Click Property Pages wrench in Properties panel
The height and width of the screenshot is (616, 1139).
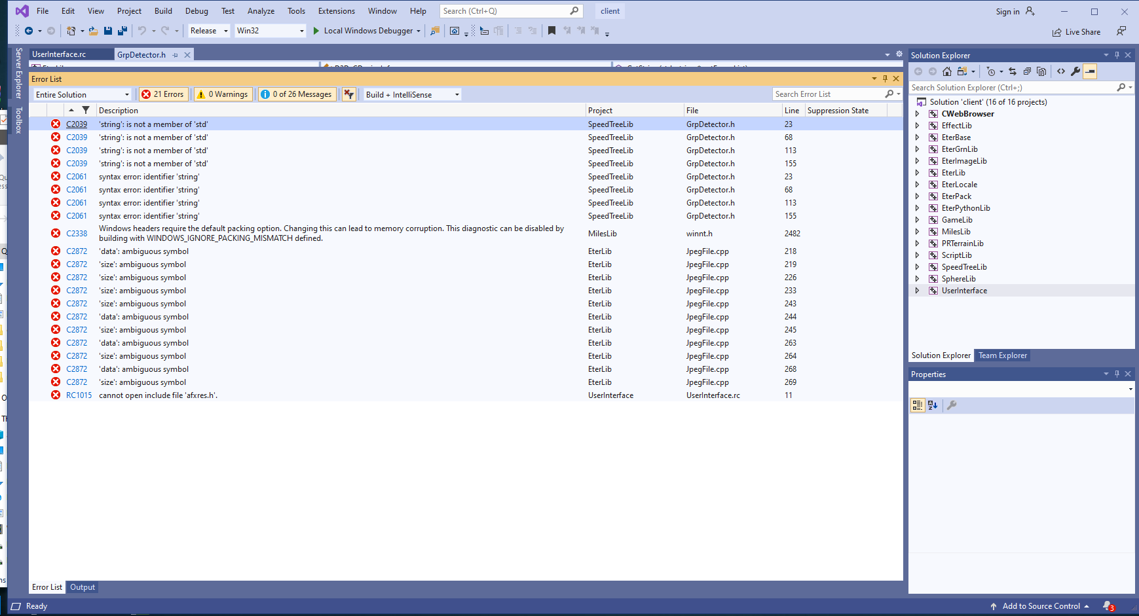pos(952,405)
